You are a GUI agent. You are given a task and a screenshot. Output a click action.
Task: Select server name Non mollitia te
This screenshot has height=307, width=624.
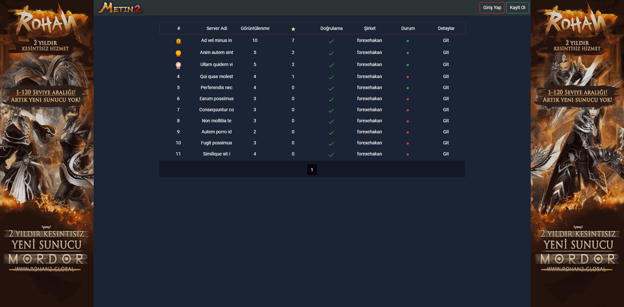pyautogui.click(x=217, y=121)
